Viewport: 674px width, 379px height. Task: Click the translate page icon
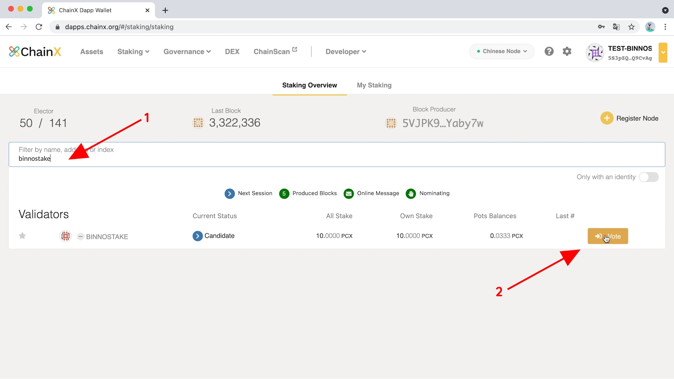pyautogui.click(x=616, y=27)
